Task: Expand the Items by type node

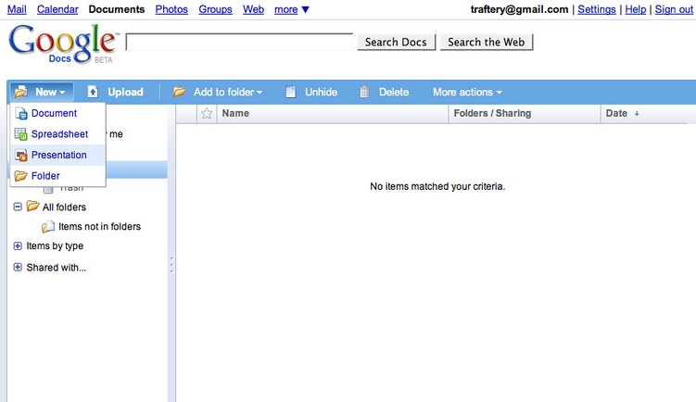Action: (18, 245)
